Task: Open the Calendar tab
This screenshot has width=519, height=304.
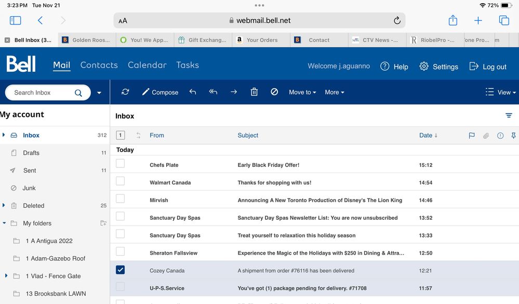Action: coord(147,65)
